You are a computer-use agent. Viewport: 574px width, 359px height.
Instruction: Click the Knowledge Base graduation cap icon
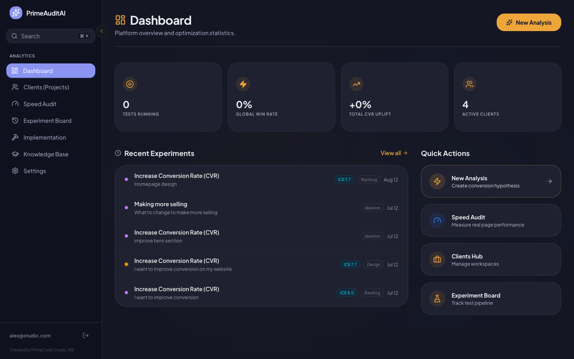(x=15, y=154)
